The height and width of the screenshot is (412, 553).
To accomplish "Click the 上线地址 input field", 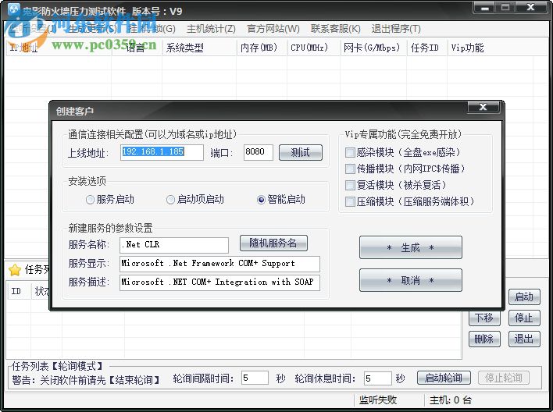I will tap(162, 152).
